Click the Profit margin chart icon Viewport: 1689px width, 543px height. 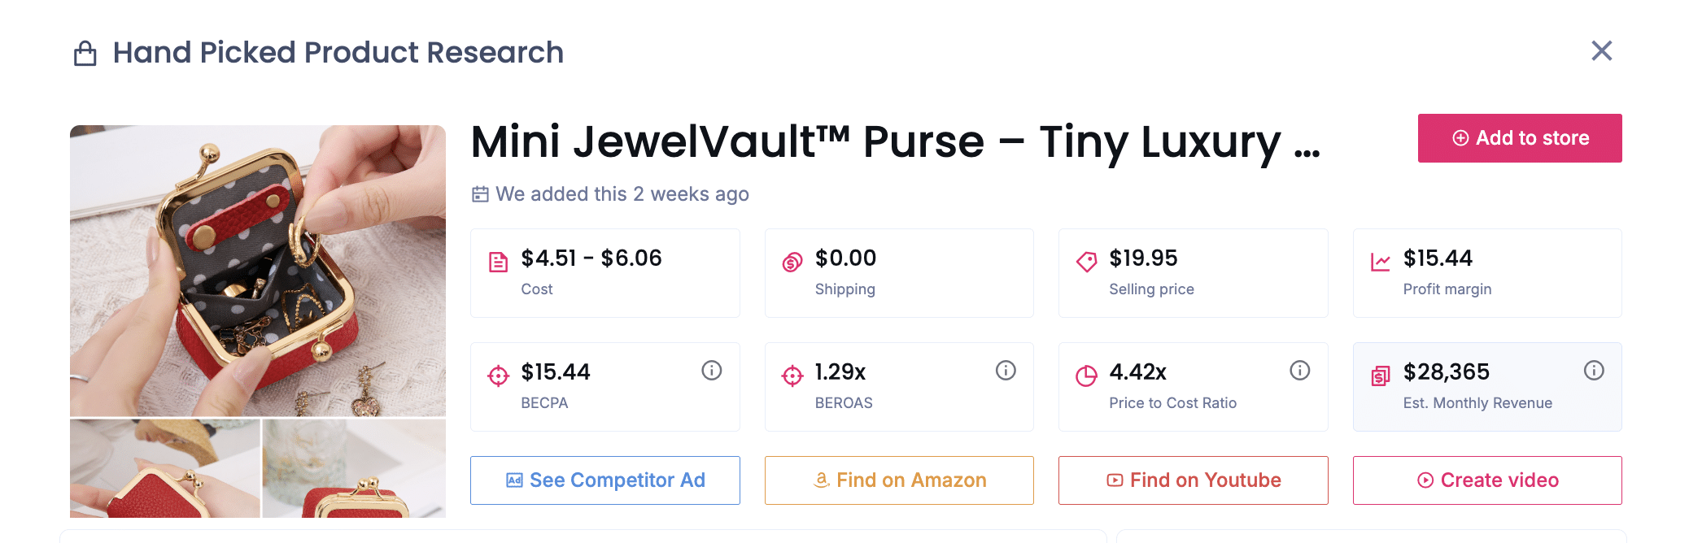1381,262
